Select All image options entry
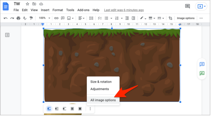 tap(103, 100)
